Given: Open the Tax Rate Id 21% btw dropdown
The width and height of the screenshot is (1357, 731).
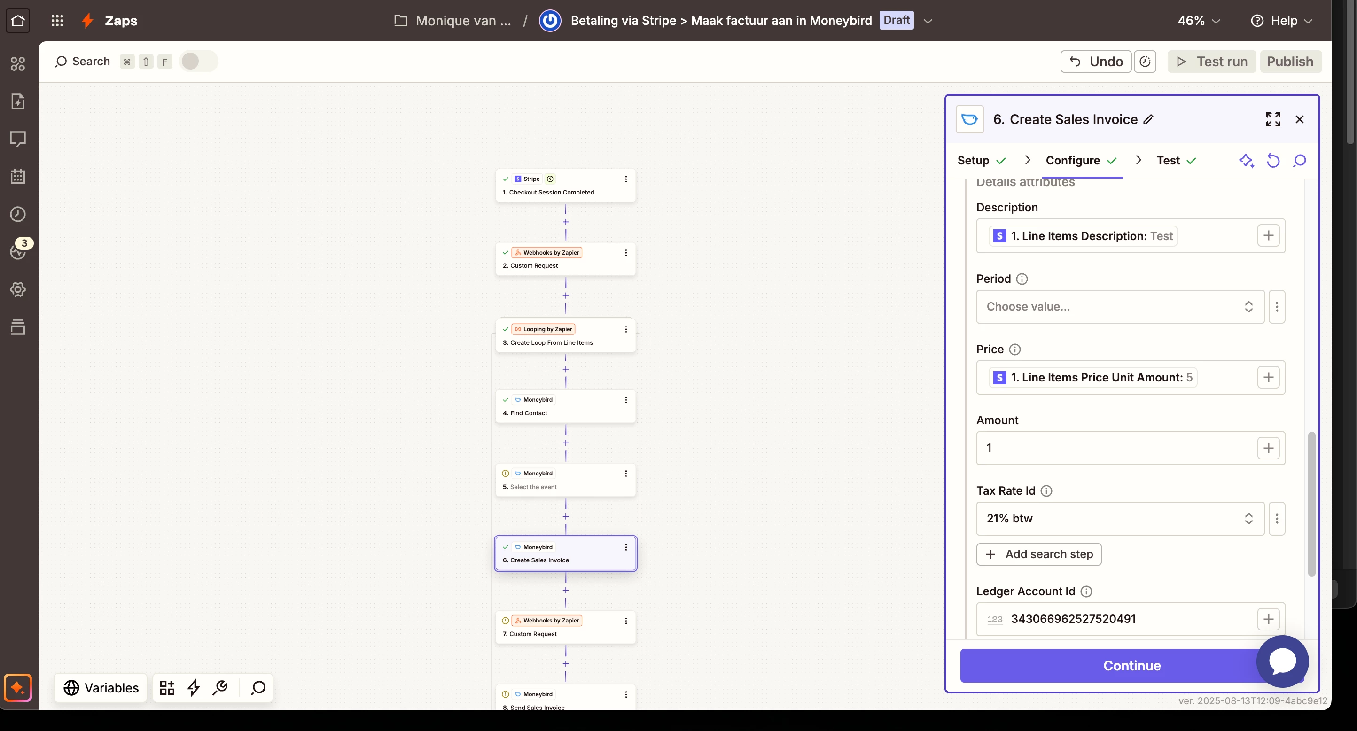Looking at the screenshot, I should (1120, 519).
